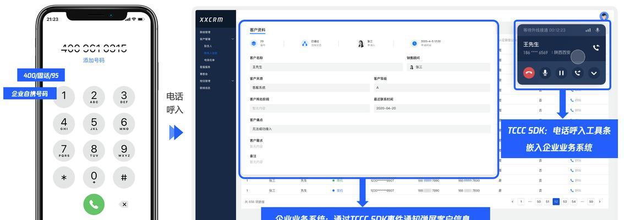Jump to page 1 in pagination

pos(521,202)
